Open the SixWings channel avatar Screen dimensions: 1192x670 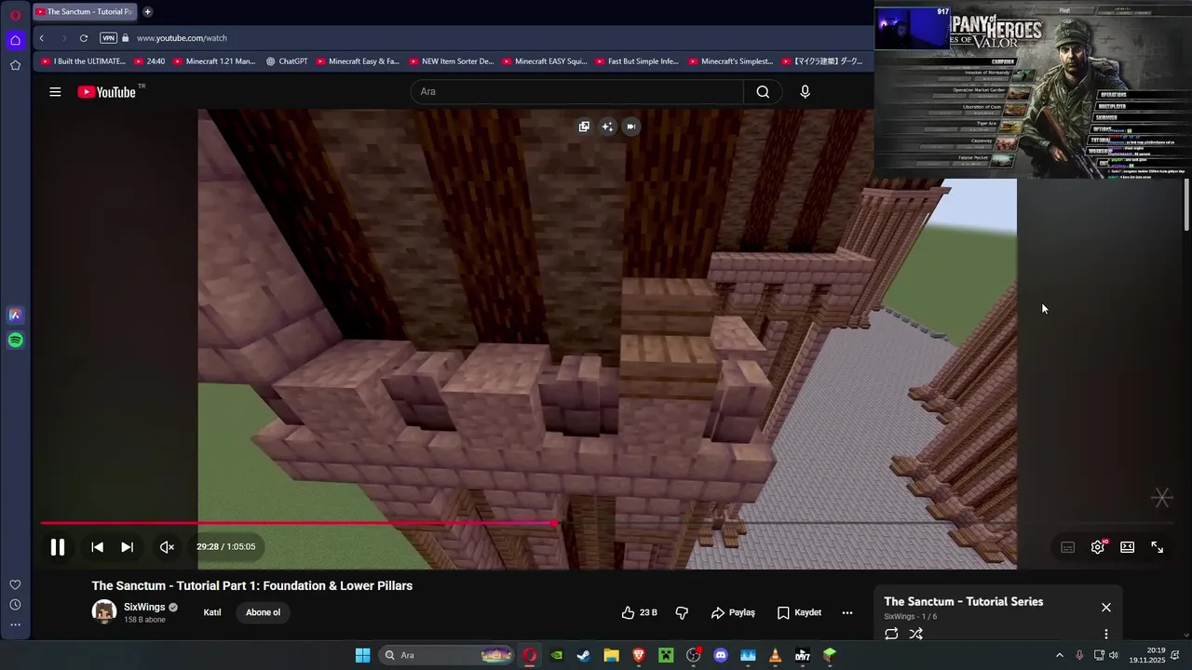(104, 612)
